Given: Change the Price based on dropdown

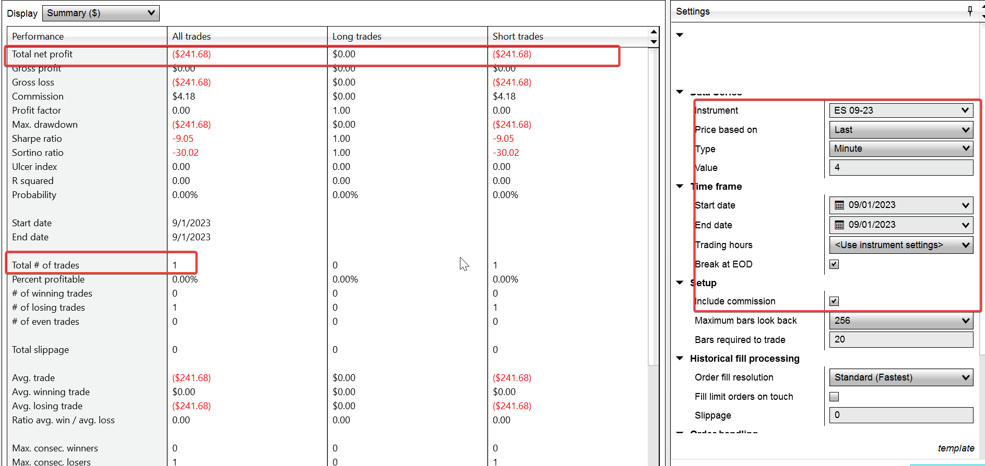Looking at the screenshot, I should 901,130.
